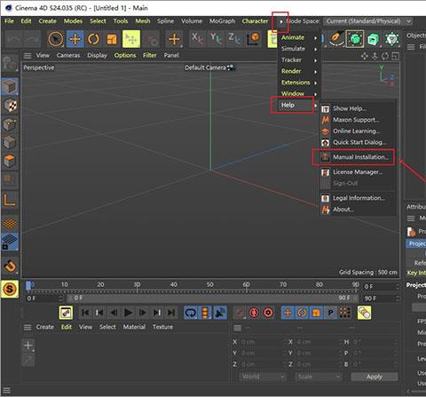
Task: Open viewport Cameras menu
Action: pos(68,55)
